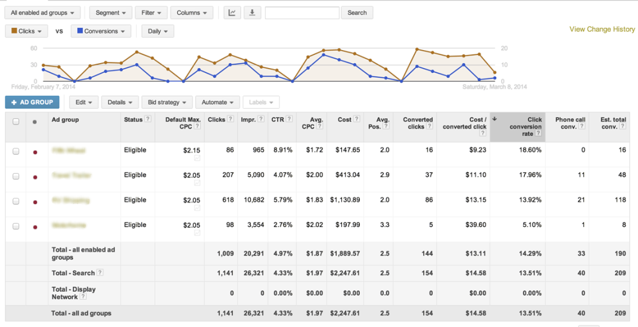
Task: Expand the Segment dropdown
Action: (x=110, y=12)
